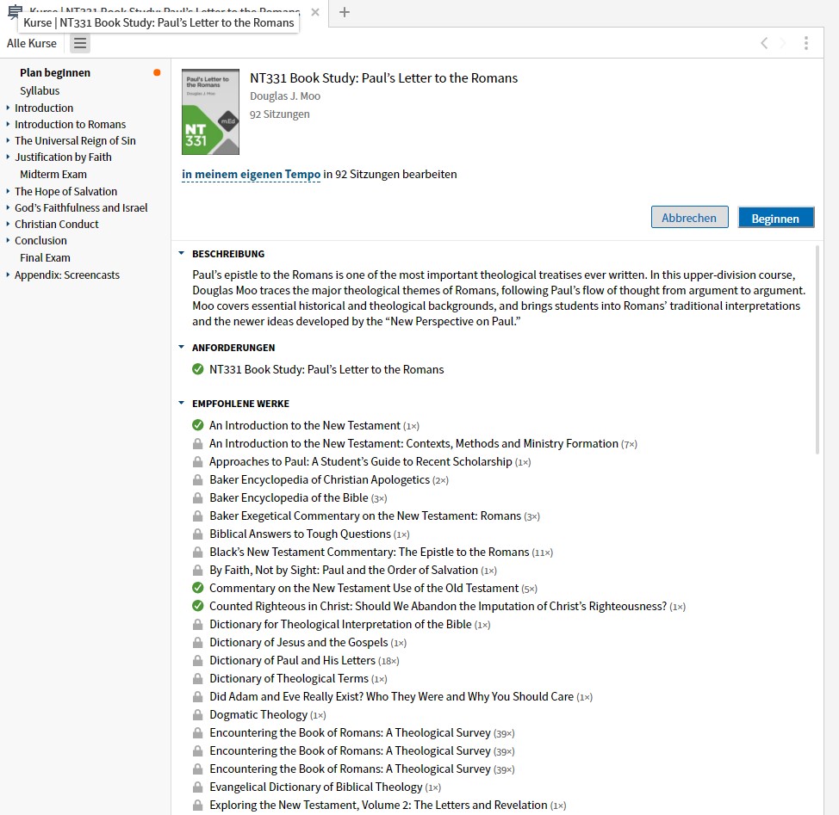Click lock icon for Exploring the New Testament Volume 2
The width and height of the screenshot is (839, 815).
tap(198, 806)
